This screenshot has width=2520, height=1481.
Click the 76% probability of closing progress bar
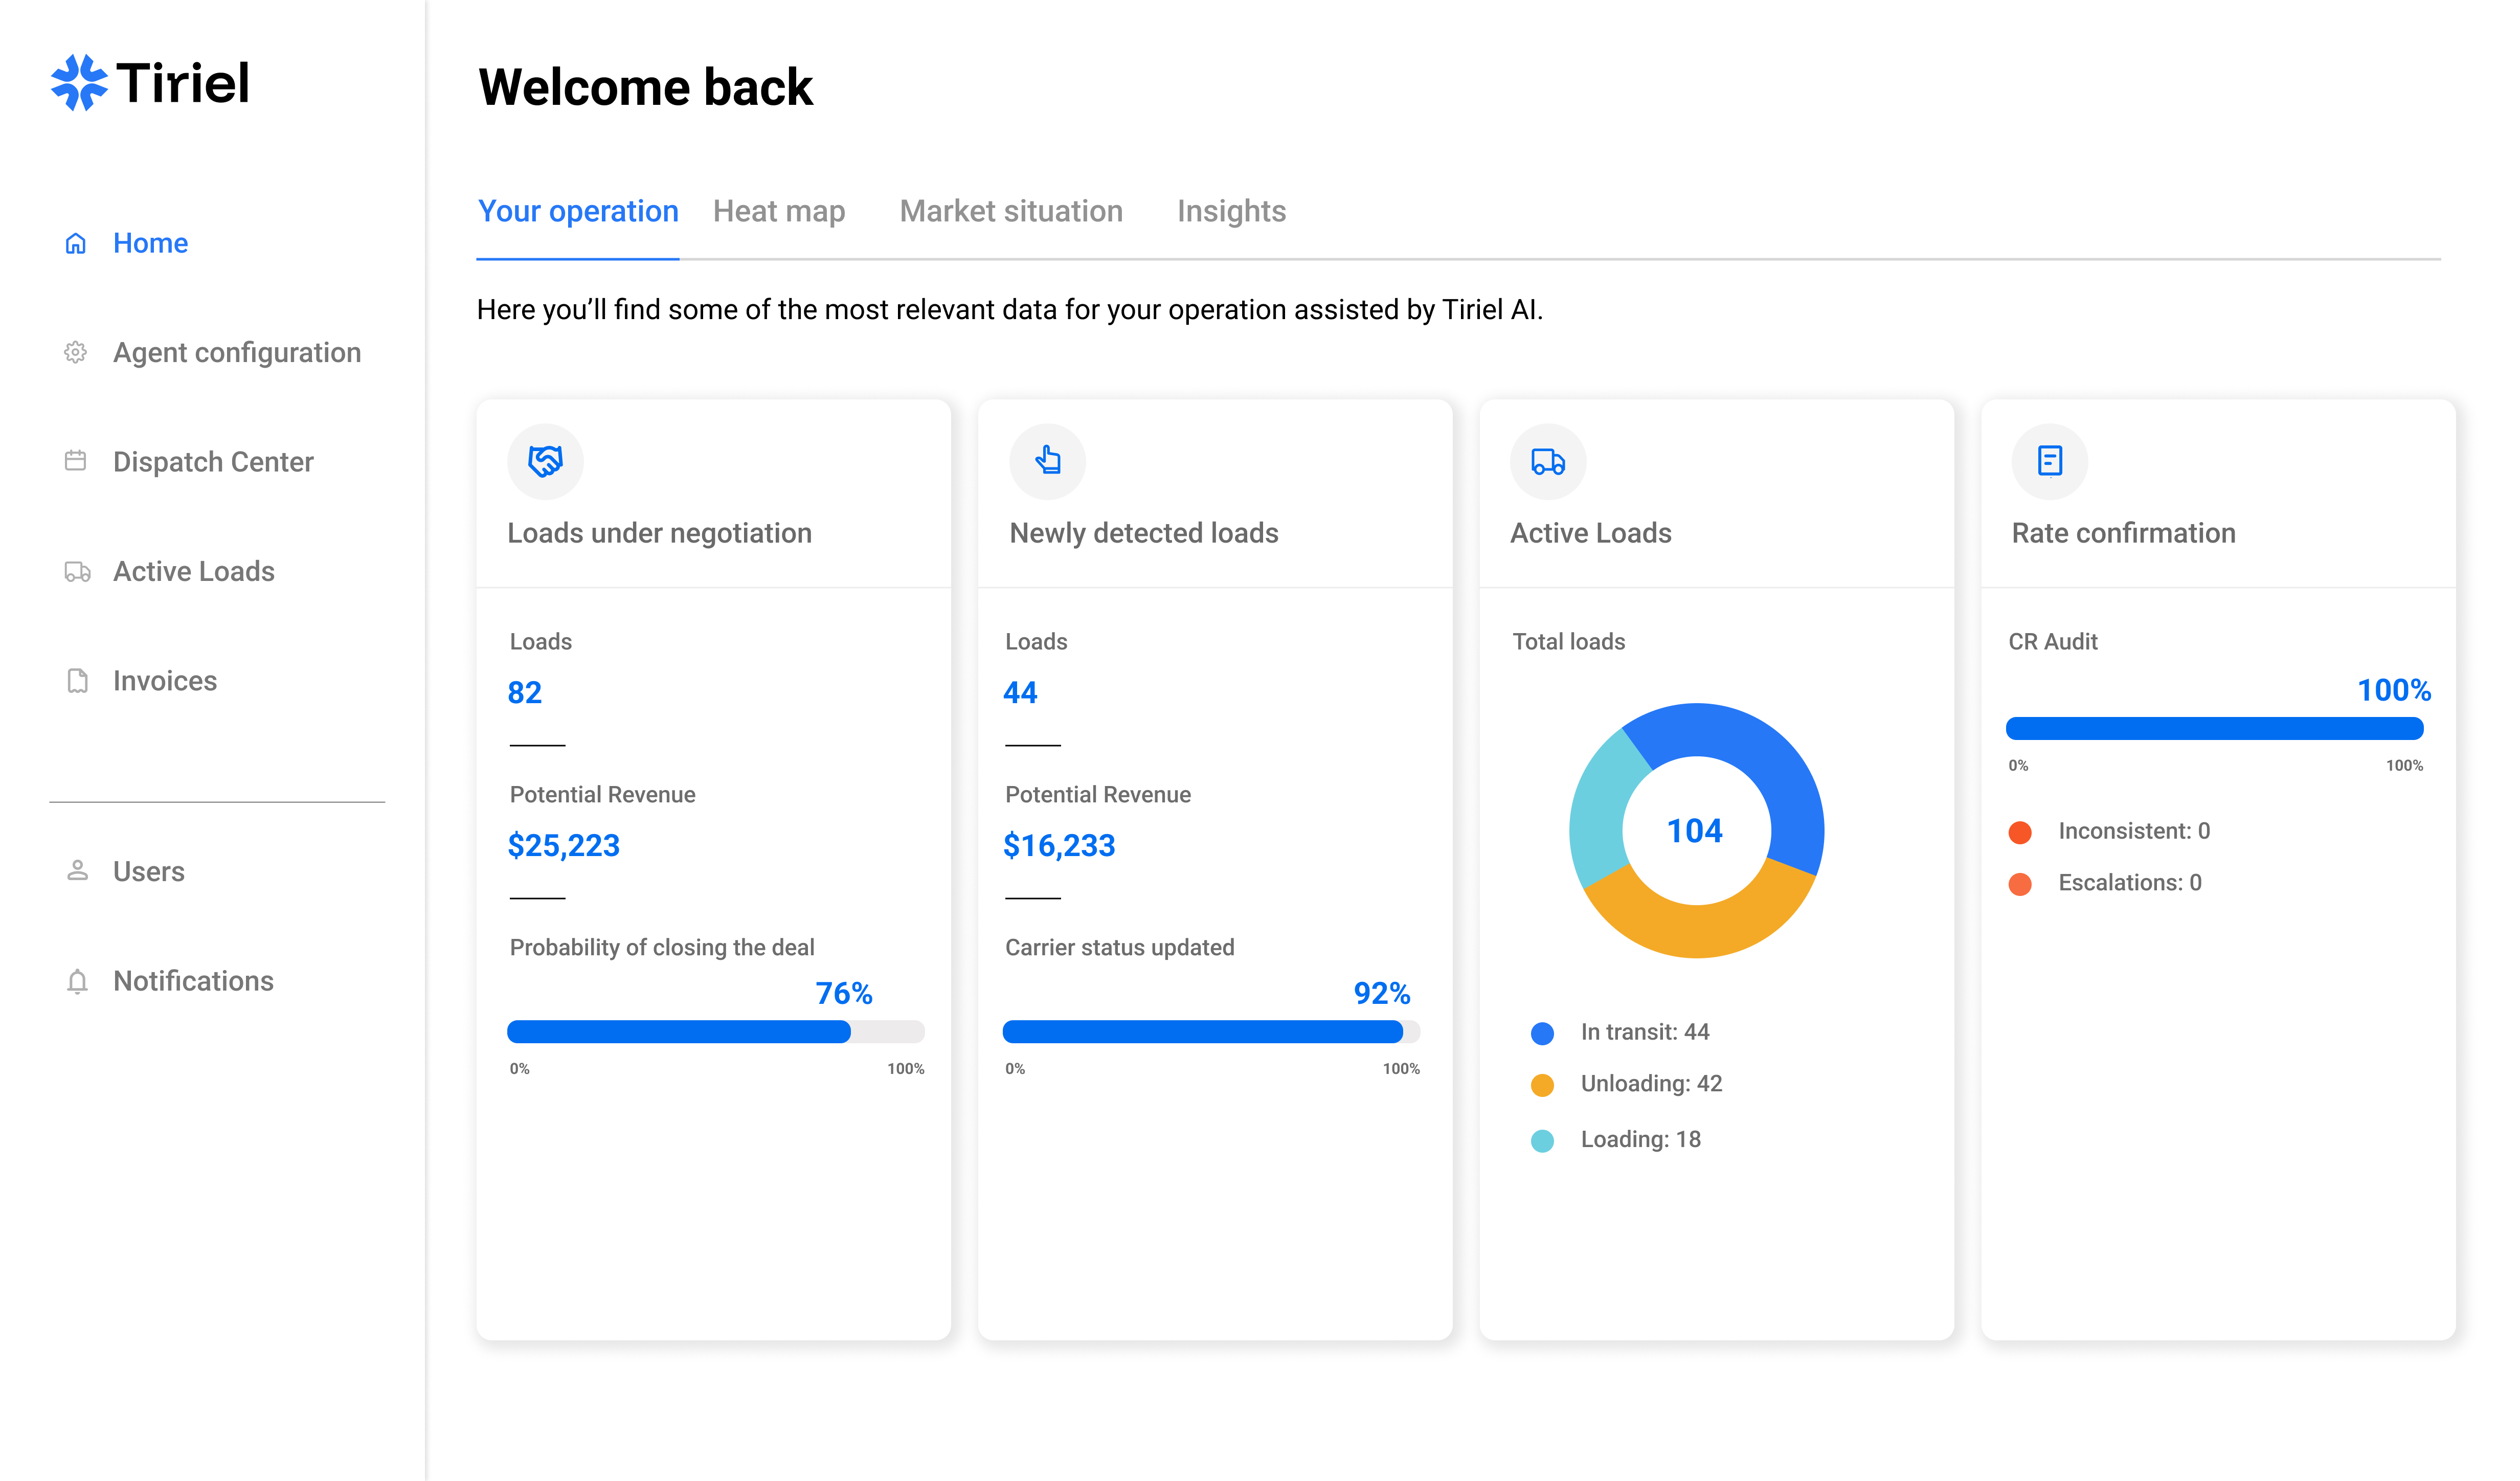[x=715, y=1031]
